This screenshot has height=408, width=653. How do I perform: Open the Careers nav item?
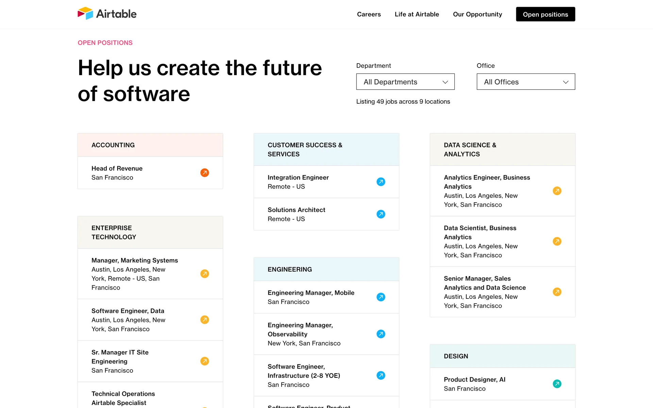pyautogui.click(x=369, y=14)
